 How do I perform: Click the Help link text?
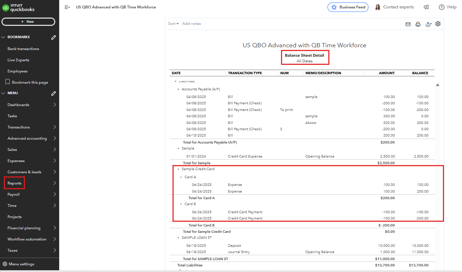point(452,7)
